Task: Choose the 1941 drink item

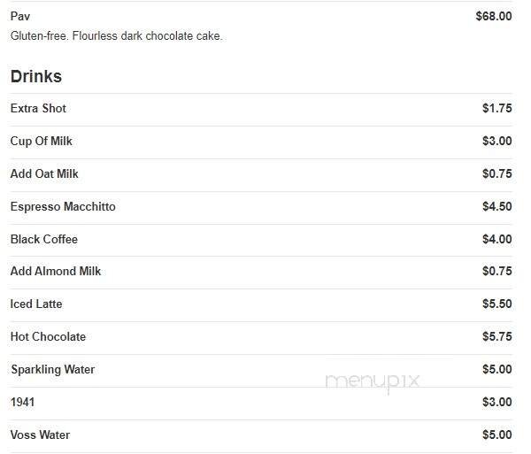Action: point(23,403)
